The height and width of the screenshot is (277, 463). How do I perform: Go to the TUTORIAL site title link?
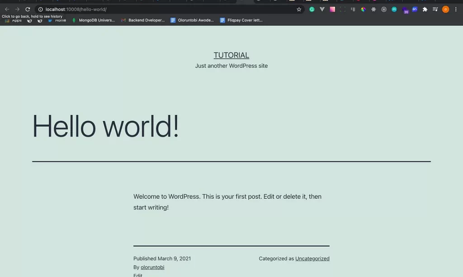231,55
